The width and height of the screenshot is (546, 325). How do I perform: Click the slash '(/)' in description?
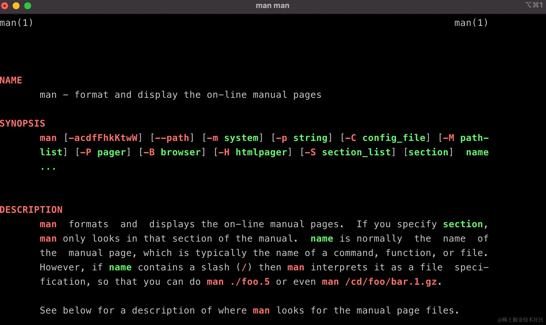(244, 267)
